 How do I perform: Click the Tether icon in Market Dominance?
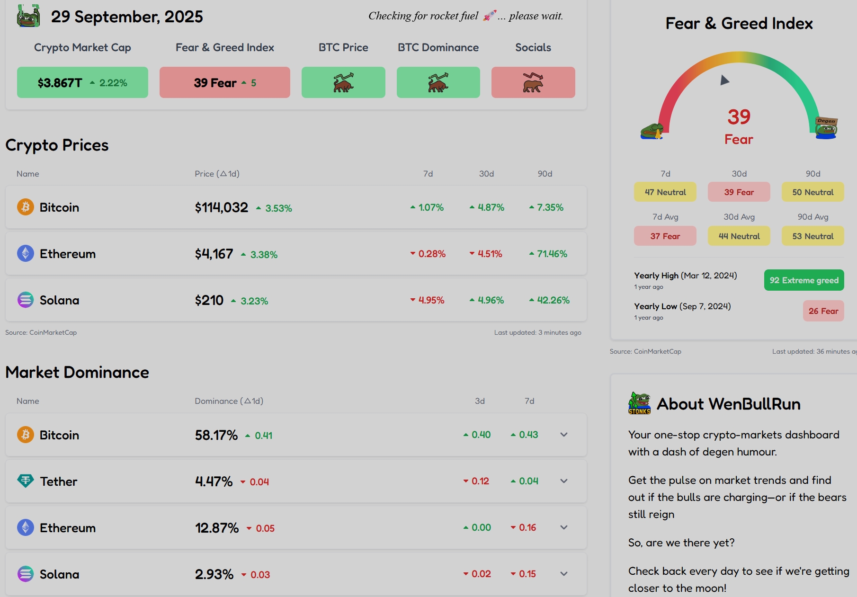[26, 481]
